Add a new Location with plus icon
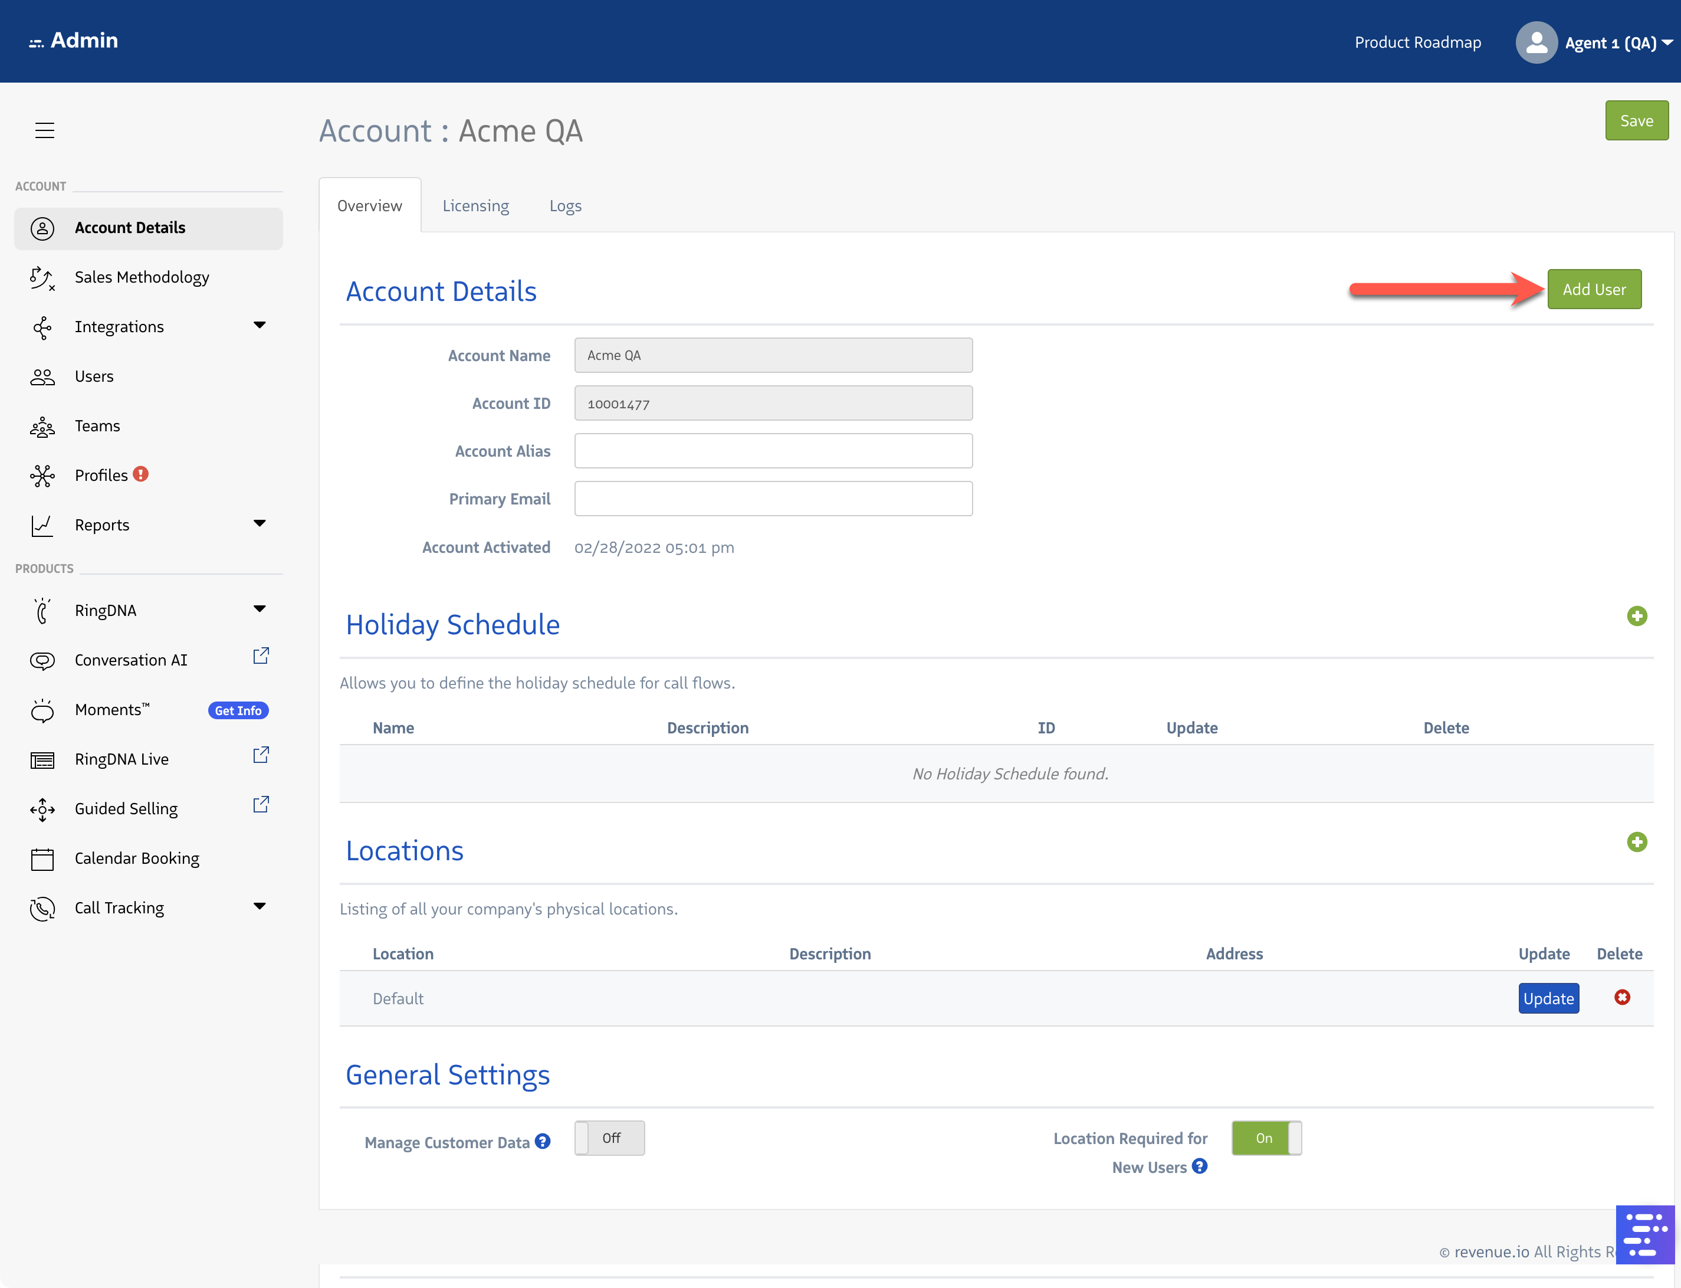Viewport: 1681px width, 1288px height. click(1637, 842)
